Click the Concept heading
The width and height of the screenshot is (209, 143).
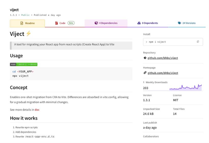click(19, 87)
